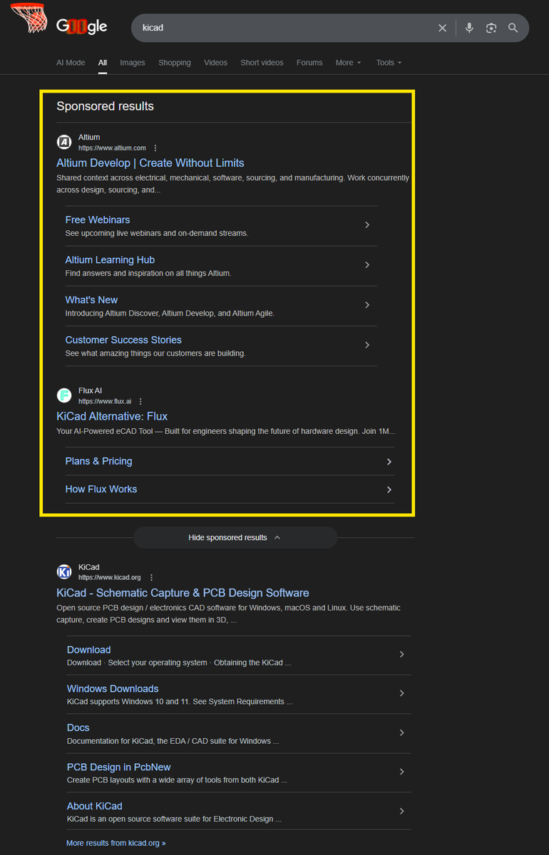Open three-dot menu next to kicad.org URL

(x=151, y=578)
